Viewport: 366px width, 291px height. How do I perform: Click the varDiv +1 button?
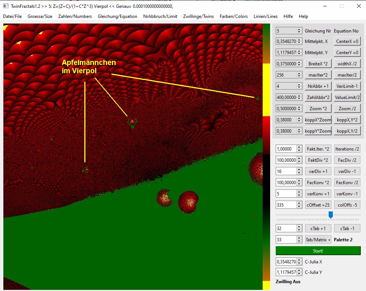318,171
